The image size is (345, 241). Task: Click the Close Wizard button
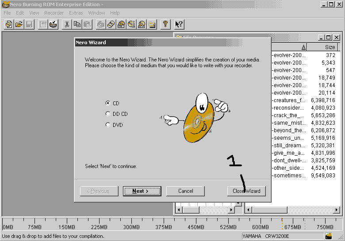tap(246, 191)
